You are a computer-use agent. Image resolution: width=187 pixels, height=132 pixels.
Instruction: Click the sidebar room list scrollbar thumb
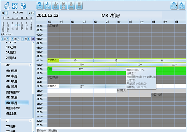pyautogui.click(x=33, y=106)
